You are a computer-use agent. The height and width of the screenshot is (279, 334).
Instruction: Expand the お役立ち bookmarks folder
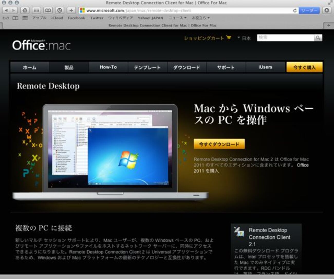point(201,18)
